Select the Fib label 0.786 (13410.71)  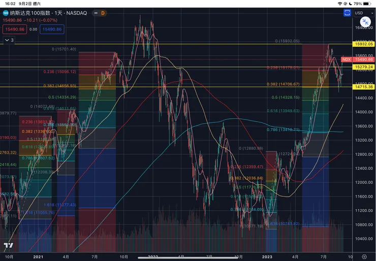click(283, 129)
